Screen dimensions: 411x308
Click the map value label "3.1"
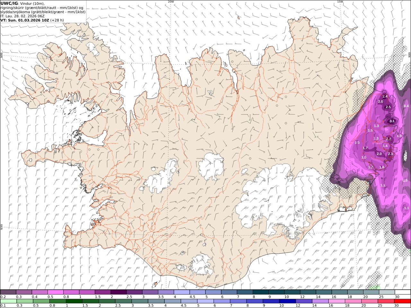[x=392, y=121]
